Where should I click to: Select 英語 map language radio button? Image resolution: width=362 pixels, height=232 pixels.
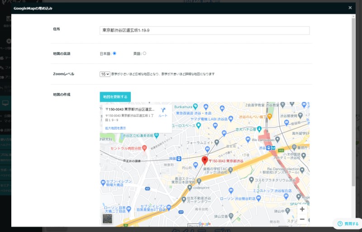[144, 53]
